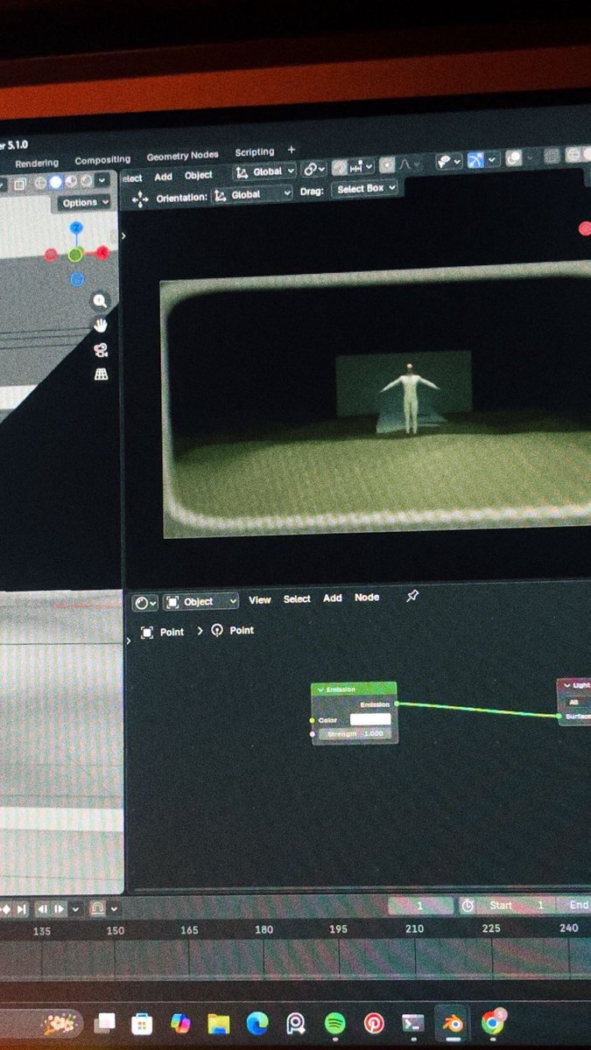Select the pan view hand icon

pyautogui.click(x=100, y=325)
